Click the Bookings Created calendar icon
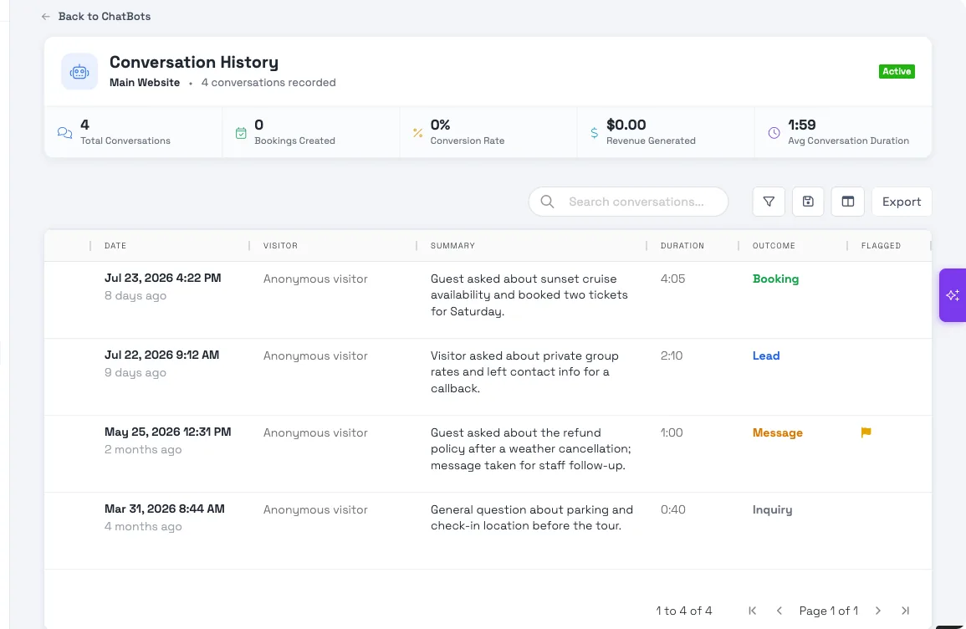This screenshot has width=966, height=629. [x=241, y=132]
